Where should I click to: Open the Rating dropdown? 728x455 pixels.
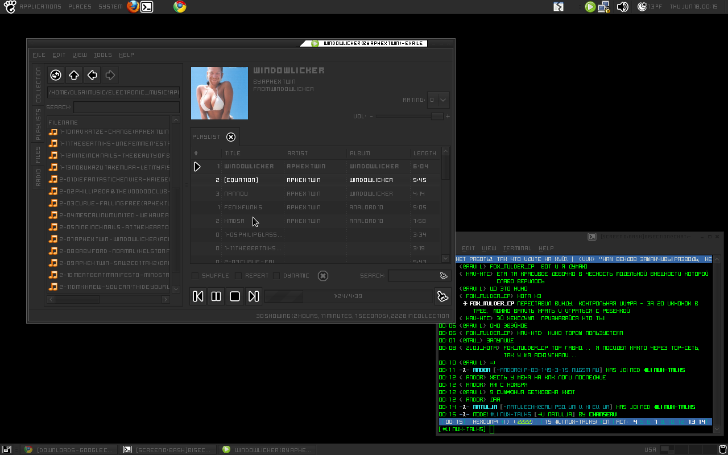tap(439, 100)
